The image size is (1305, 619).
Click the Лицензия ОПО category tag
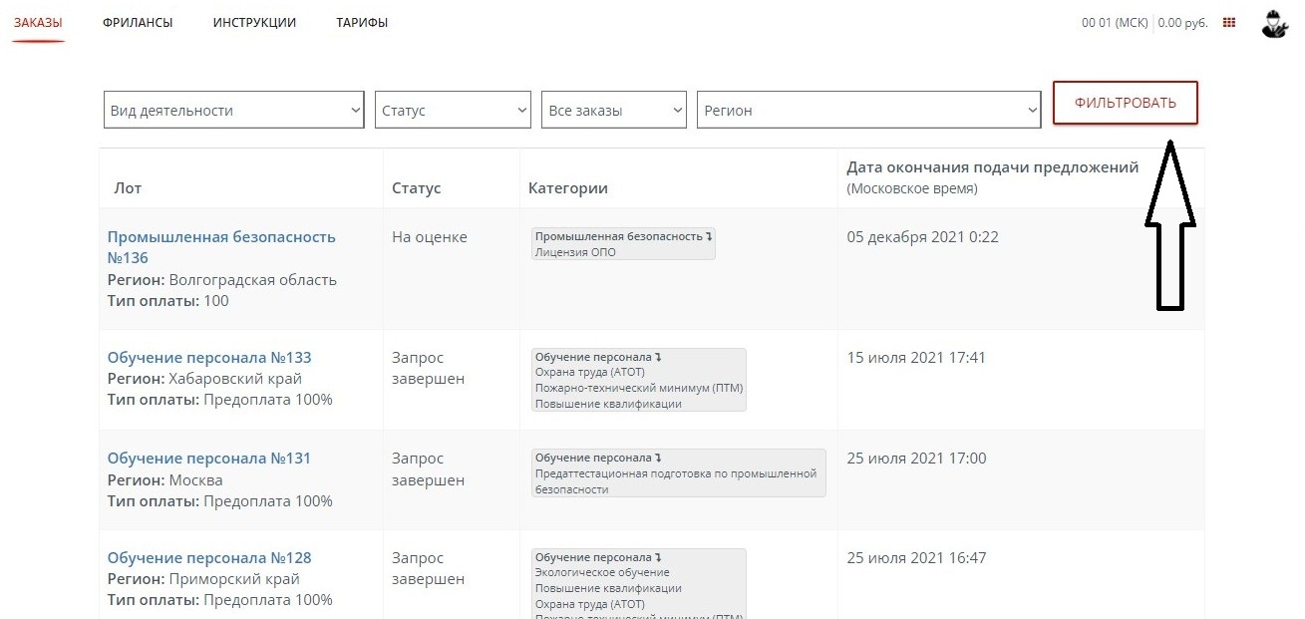pyautogui.click(x=575, y=252)
